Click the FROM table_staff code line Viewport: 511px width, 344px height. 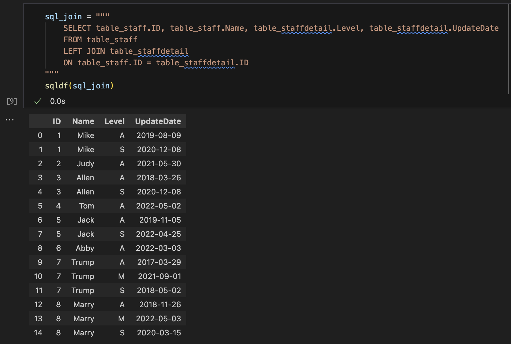point(100,40)
